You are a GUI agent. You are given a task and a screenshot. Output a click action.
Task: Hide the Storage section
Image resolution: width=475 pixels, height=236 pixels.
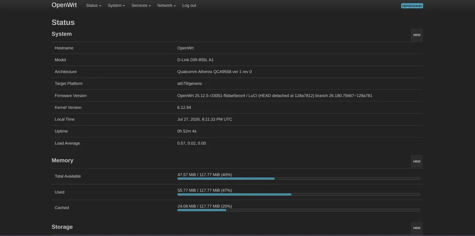(x=417, y=228)
